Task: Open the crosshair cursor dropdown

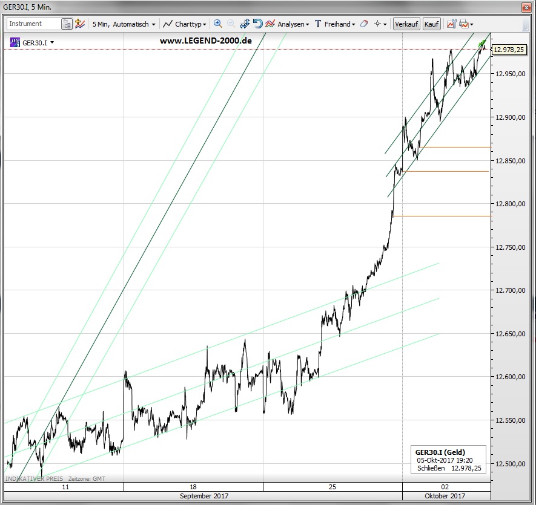Action: coord(380,24)
